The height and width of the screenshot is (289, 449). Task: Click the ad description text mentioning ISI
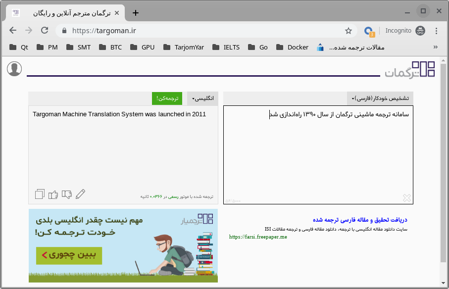click(336, 229)
